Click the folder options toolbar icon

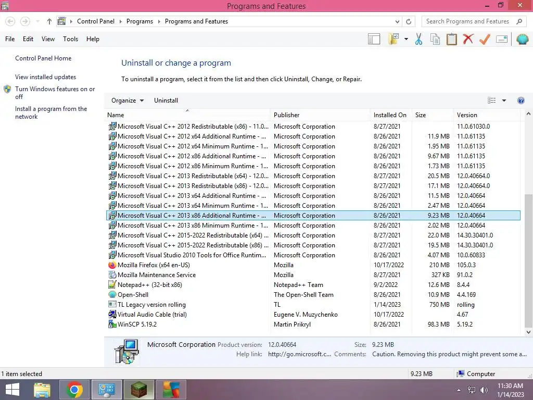click(394, 39)
